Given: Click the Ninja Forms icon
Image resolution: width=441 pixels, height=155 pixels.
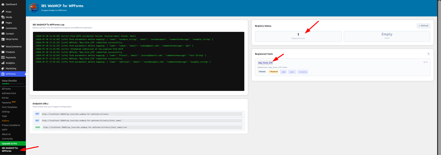Looking at the screenshot, I should click(3, 39).
